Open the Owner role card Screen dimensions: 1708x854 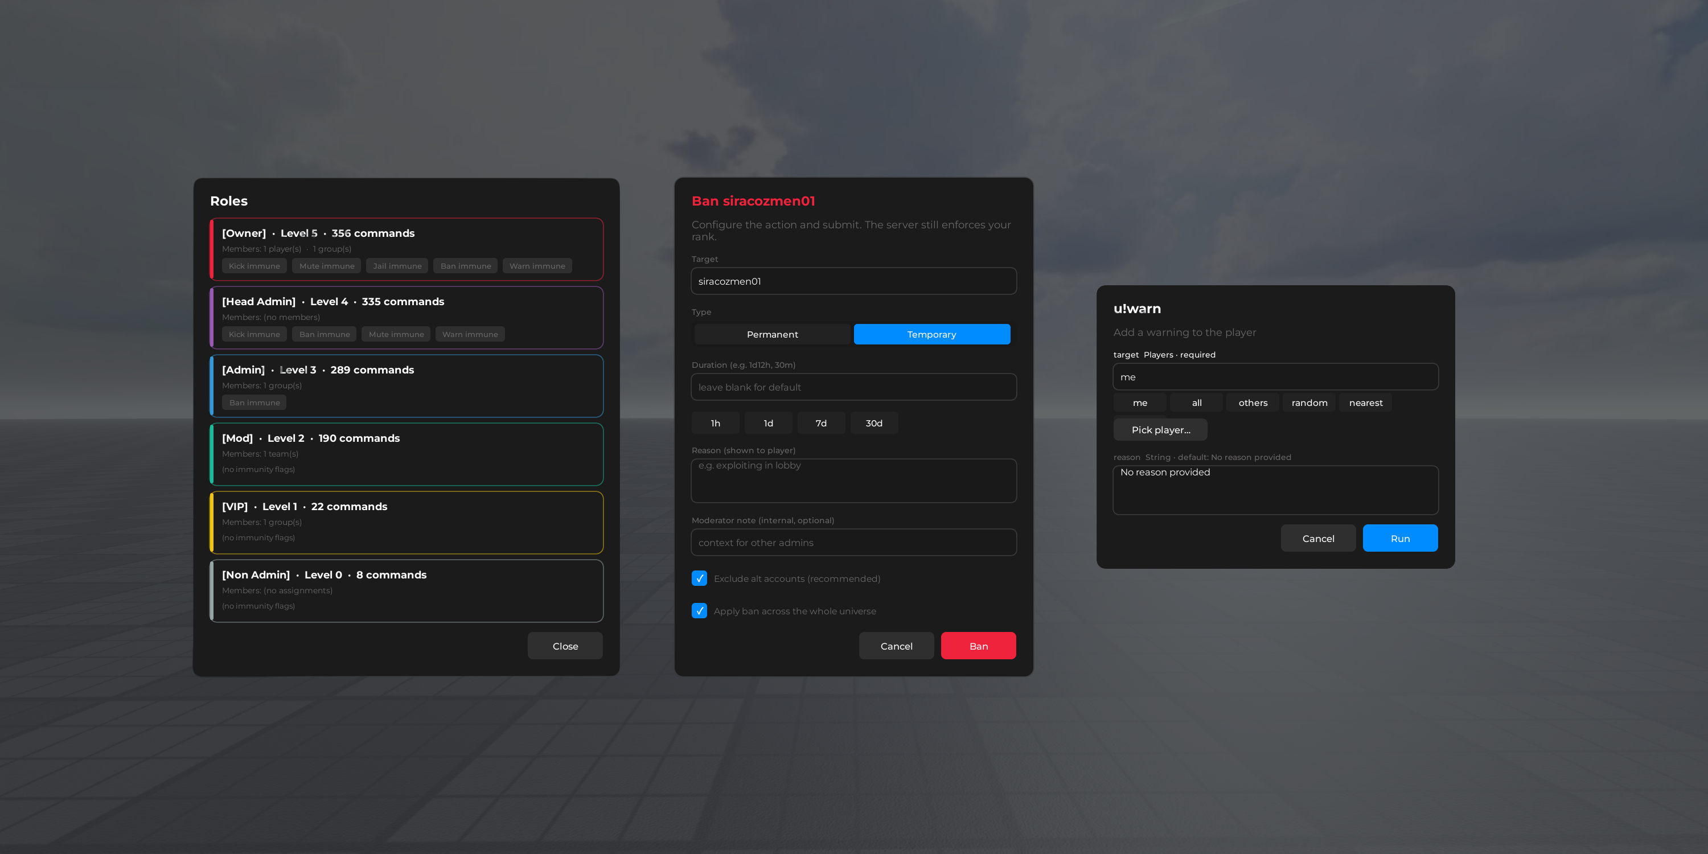coord(407,249)
